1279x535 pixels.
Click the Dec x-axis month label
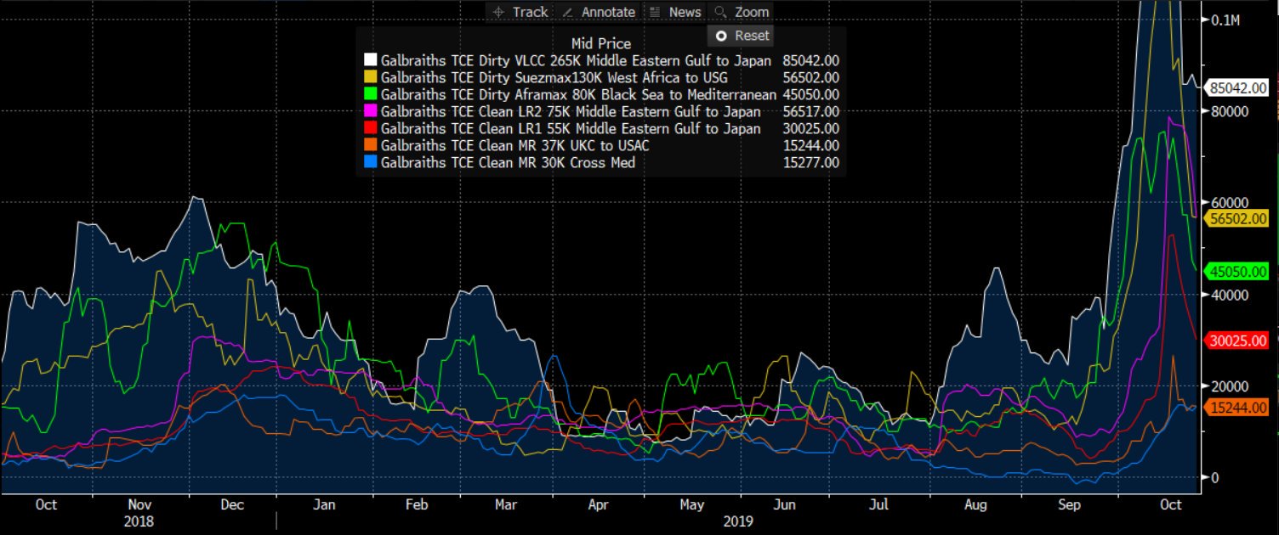[232, 504]
